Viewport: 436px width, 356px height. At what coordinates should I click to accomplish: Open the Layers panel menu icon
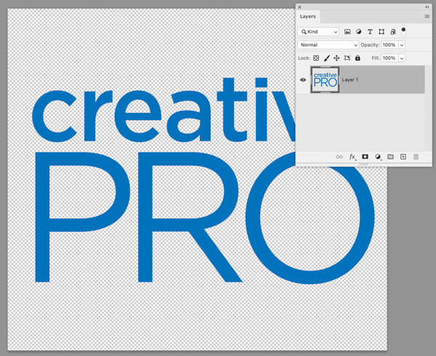pyautogui.click(x=427, y=17)
